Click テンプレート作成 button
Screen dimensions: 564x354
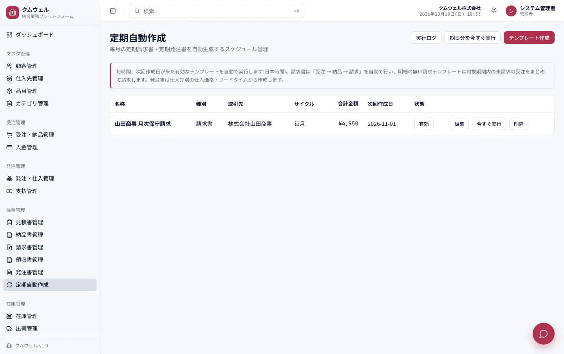tap(529, 38)
